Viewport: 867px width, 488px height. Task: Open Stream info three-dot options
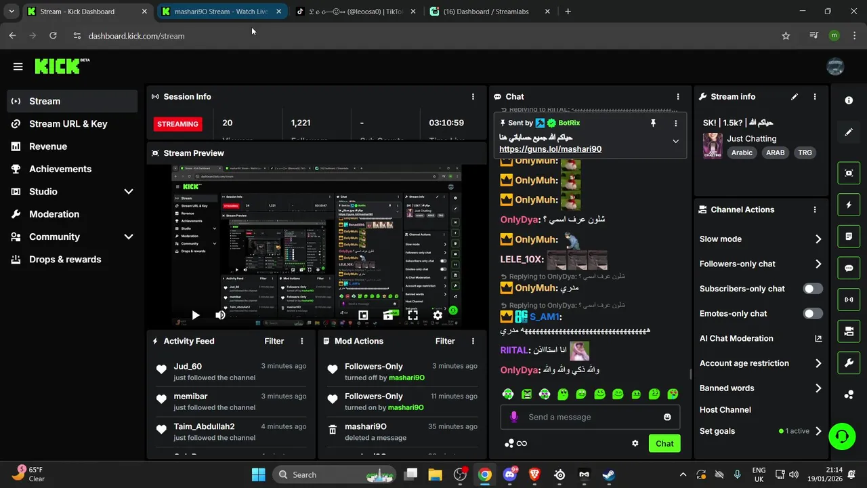(815, 97)
